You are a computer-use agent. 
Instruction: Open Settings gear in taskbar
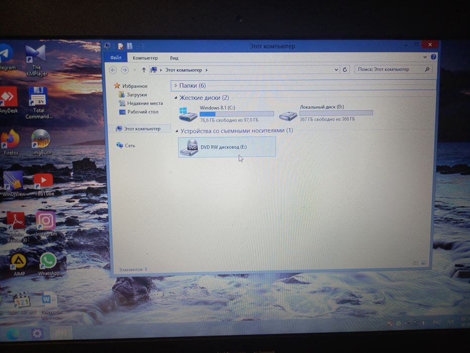point(37,333)
